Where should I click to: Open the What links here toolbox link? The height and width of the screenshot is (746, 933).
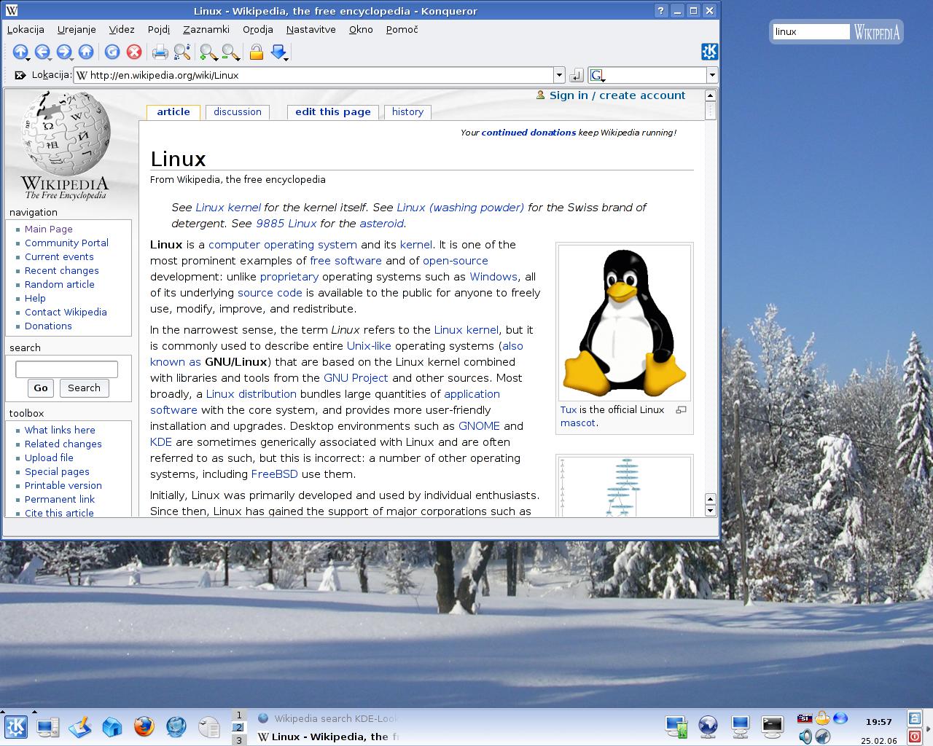click(60, 430)
